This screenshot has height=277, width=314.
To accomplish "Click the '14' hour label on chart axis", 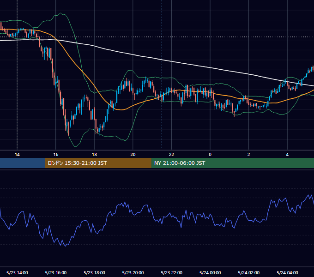I will (x=17, y=155).
